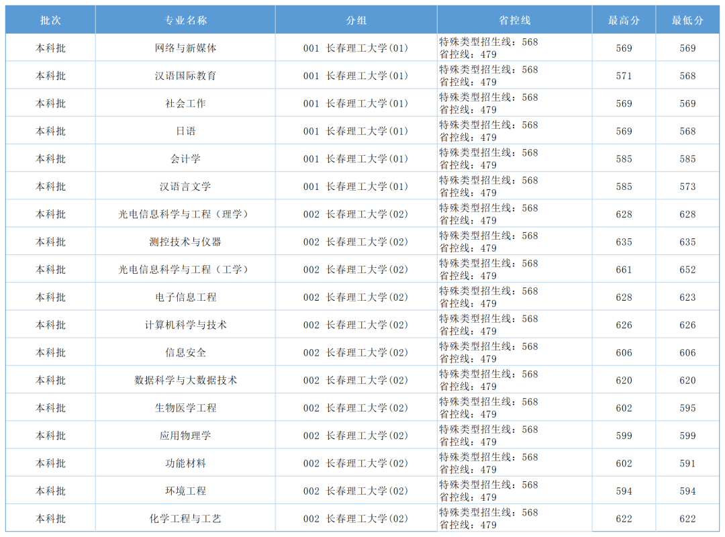
Task: Click 省控线 cell in 会计学 row
Action: tap(515, 158)
